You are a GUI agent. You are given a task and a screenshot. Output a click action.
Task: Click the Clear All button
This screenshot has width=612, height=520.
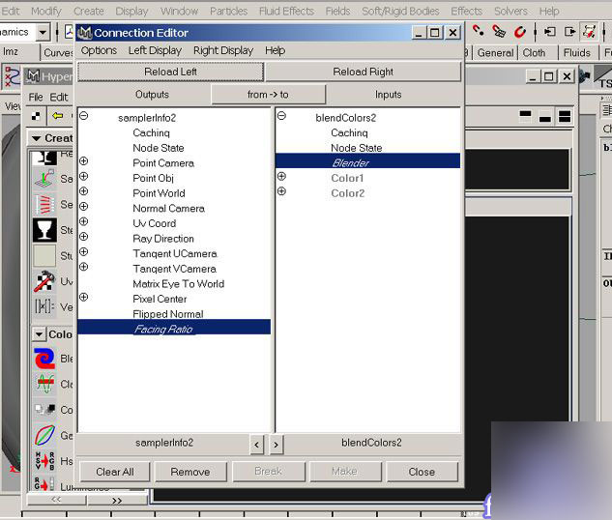click(x=115, y=472)
